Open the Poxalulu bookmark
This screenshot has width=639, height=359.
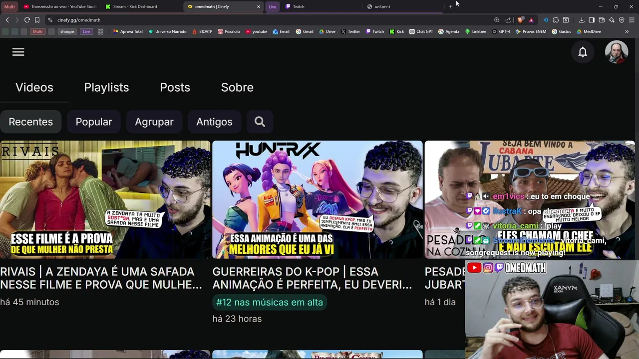[x=229, y=31]
